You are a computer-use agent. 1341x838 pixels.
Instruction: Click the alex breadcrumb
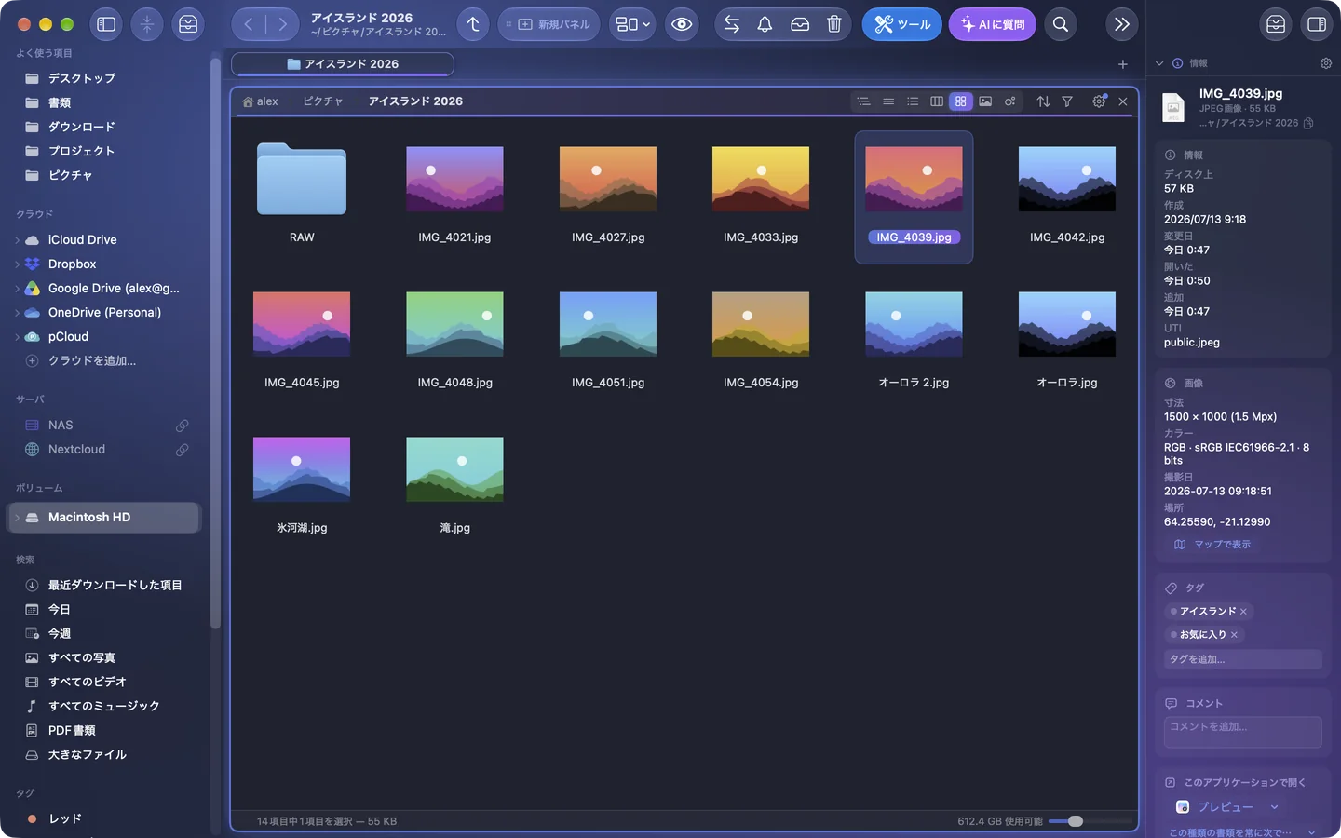[x=260, y=101]
